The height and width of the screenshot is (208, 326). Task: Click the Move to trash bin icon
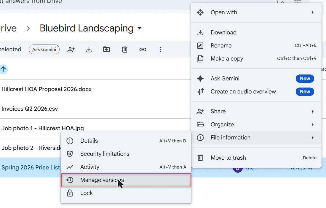[x=200, y=158]
